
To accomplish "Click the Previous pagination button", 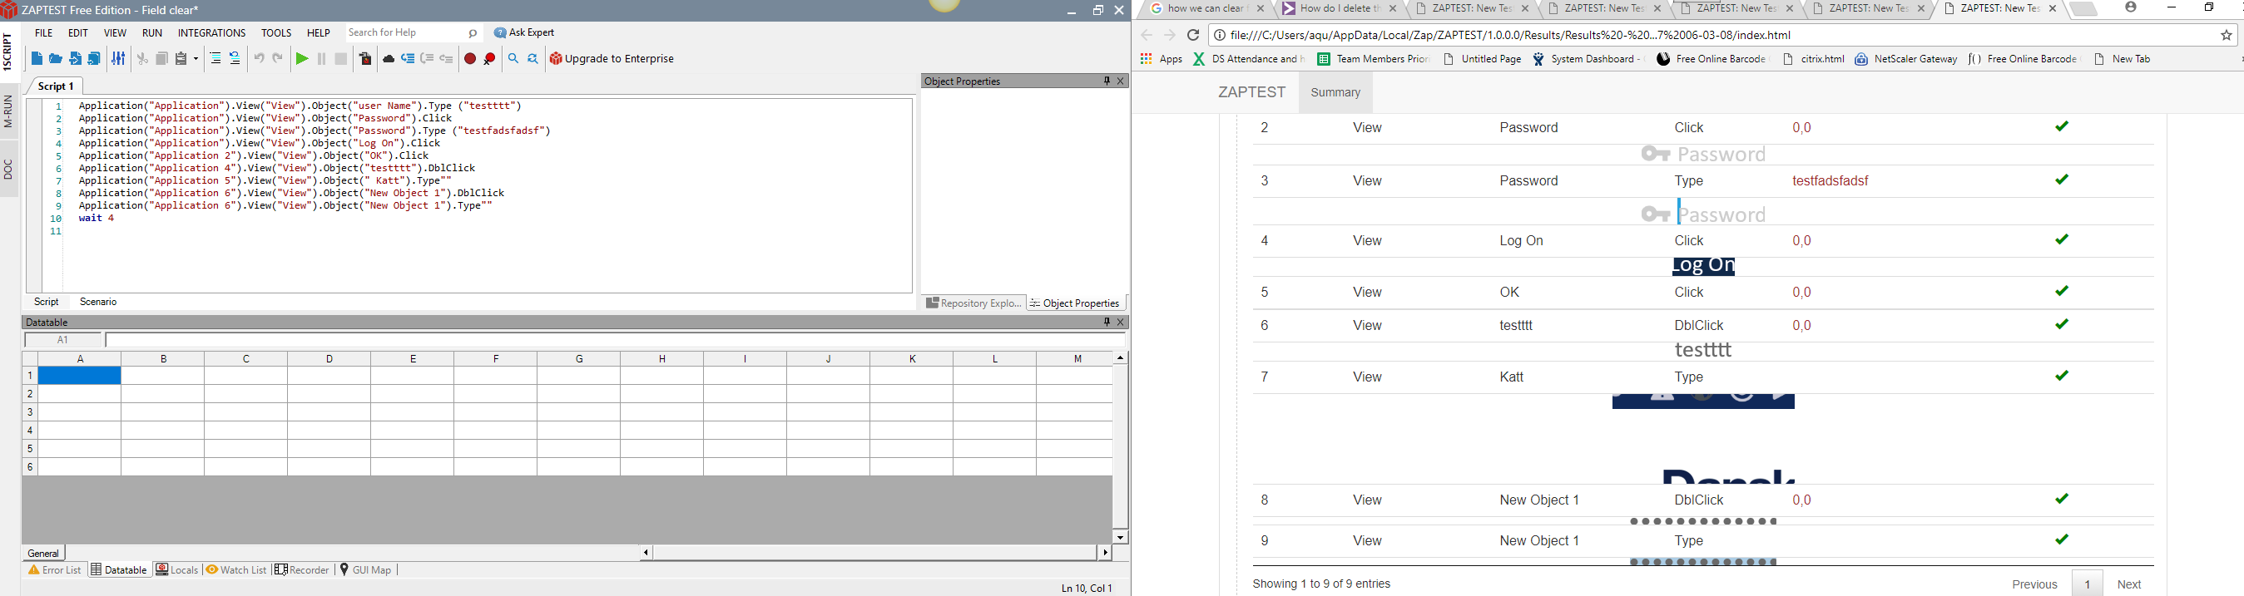I will point(2034,584).
